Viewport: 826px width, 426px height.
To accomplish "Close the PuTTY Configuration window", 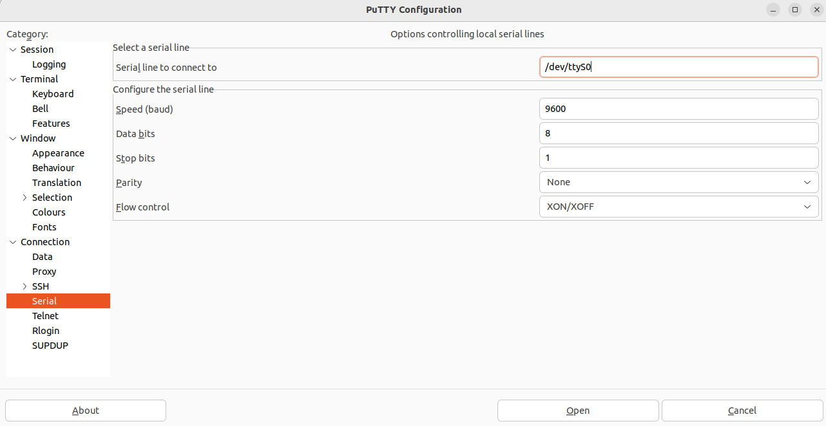I will click(x=816, y=10).
